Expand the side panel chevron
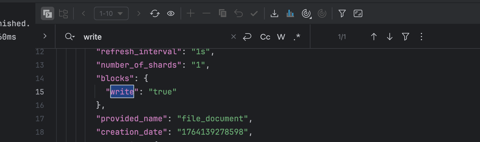Image resolution: width=480 pixels, height=142 pixels. 45,36
